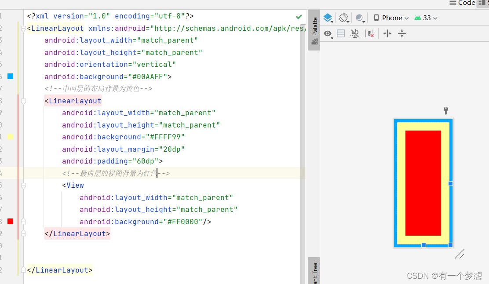Click the device resize grip below preview
The width and height of the screenshot is (489, 284).
pyautogui.click(x=460, y=254)
